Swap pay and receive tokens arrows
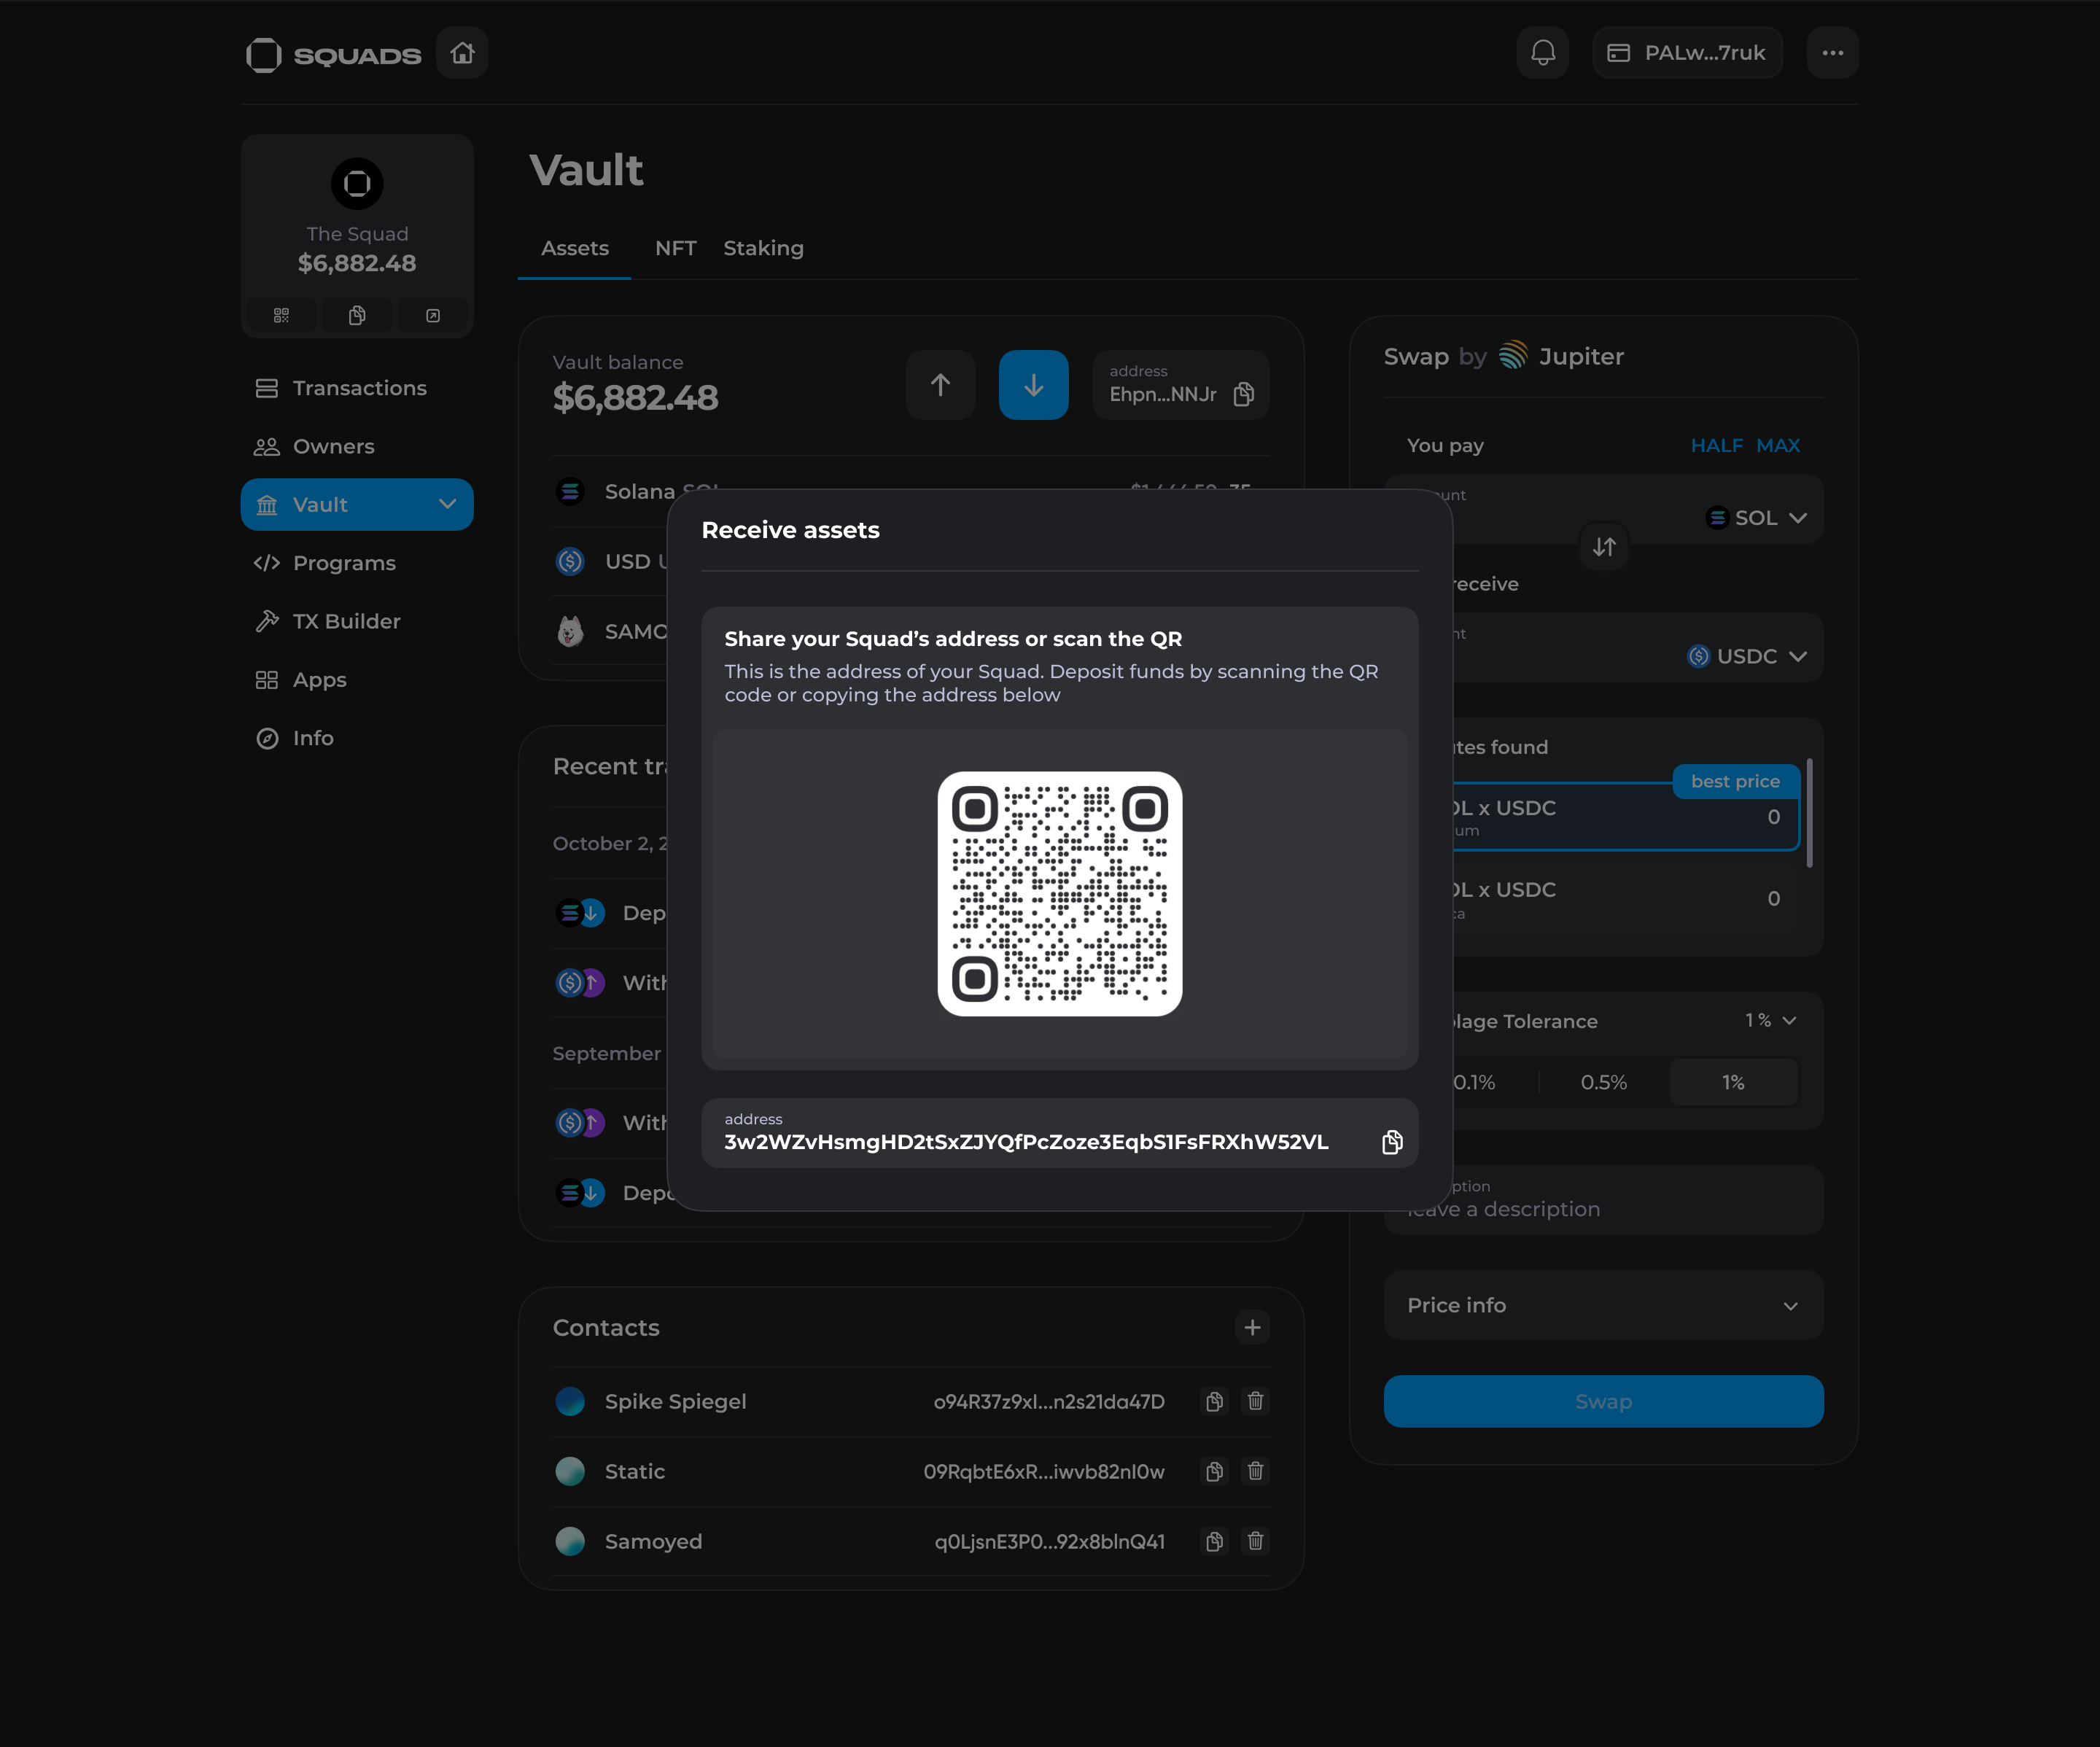Viewport: 2100px width, 1747px height. point(1604,547)
